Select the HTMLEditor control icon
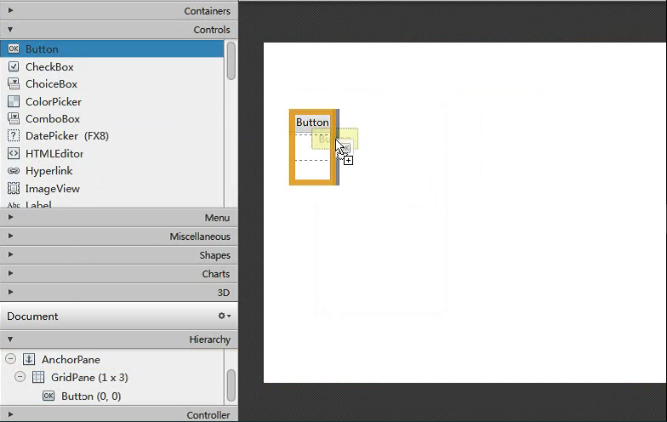This screenshot has width=667, height=422. click(14, 154)
